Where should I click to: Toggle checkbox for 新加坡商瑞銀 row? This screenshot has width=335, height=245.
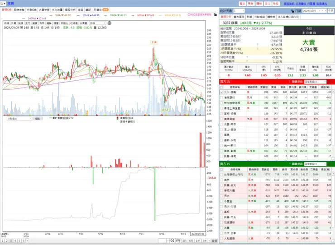point(221,103)
